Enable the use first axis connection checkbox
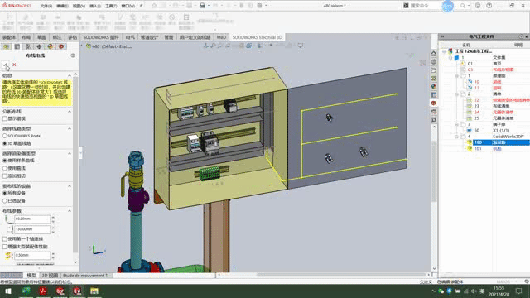Viewport: 530px width, 298px height. tap(5, 239)
